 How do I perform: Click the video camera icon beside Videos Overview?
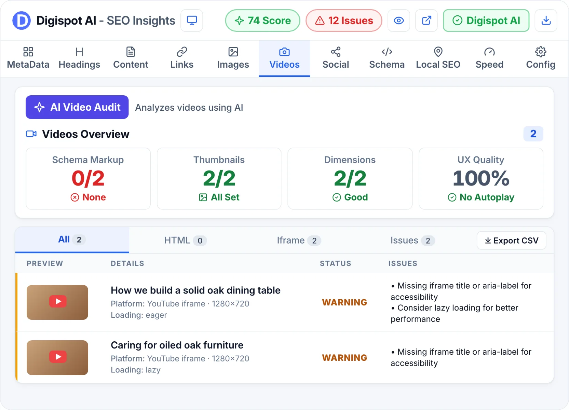(31, 134)
